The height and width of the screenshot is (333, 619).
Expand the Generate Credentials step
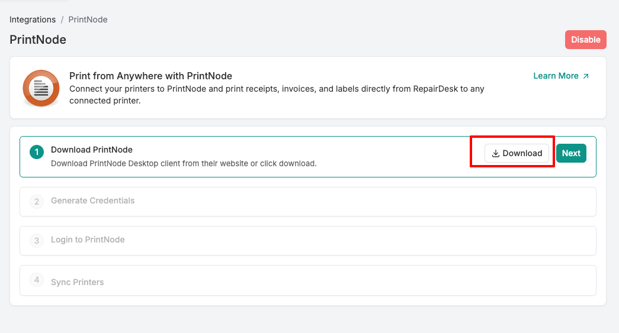coord(93,201)
